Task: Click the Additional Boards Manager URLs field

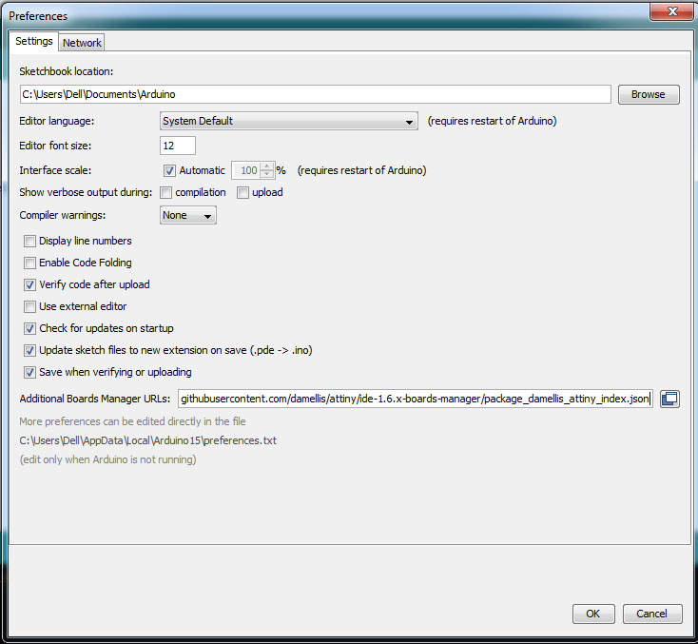Action: (x=416, y=399)
